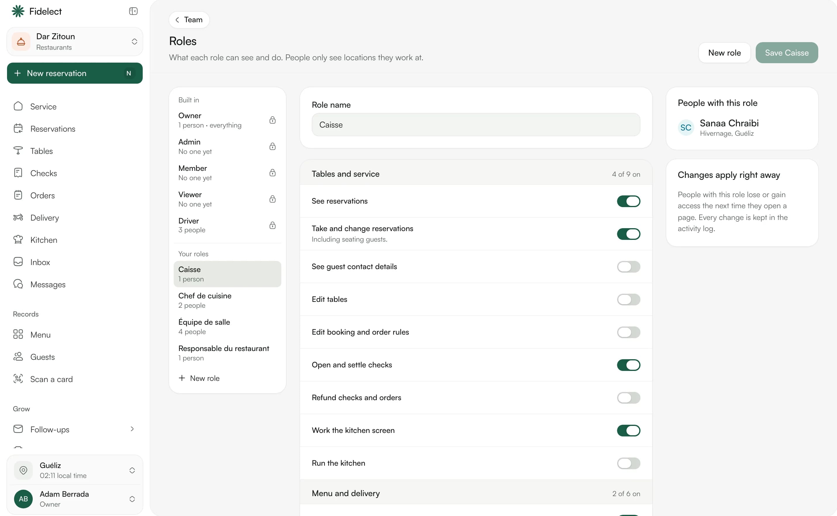Enable See guest contact details toggle
Viewport: 837px width, 516px height.
(628, 266)
